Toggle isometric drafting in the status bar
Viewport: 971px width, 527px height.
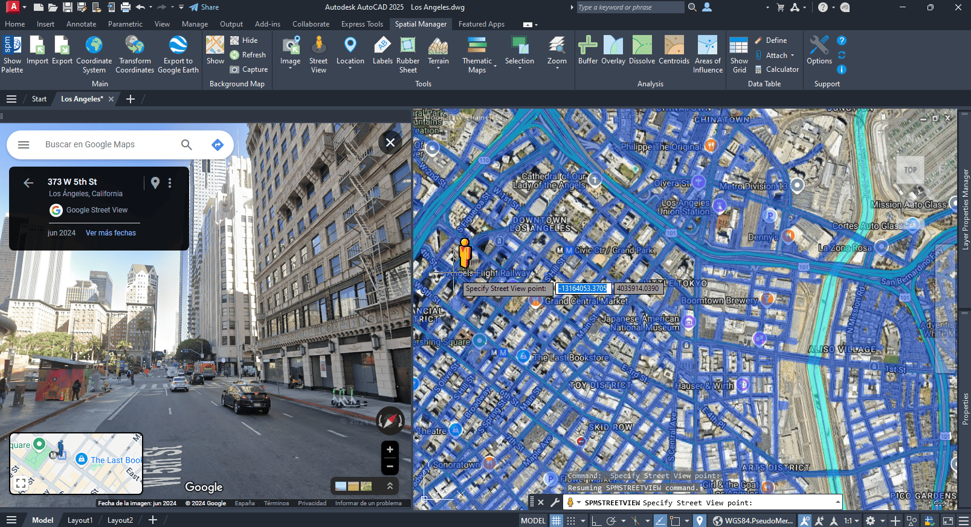(x=635, y=520)
